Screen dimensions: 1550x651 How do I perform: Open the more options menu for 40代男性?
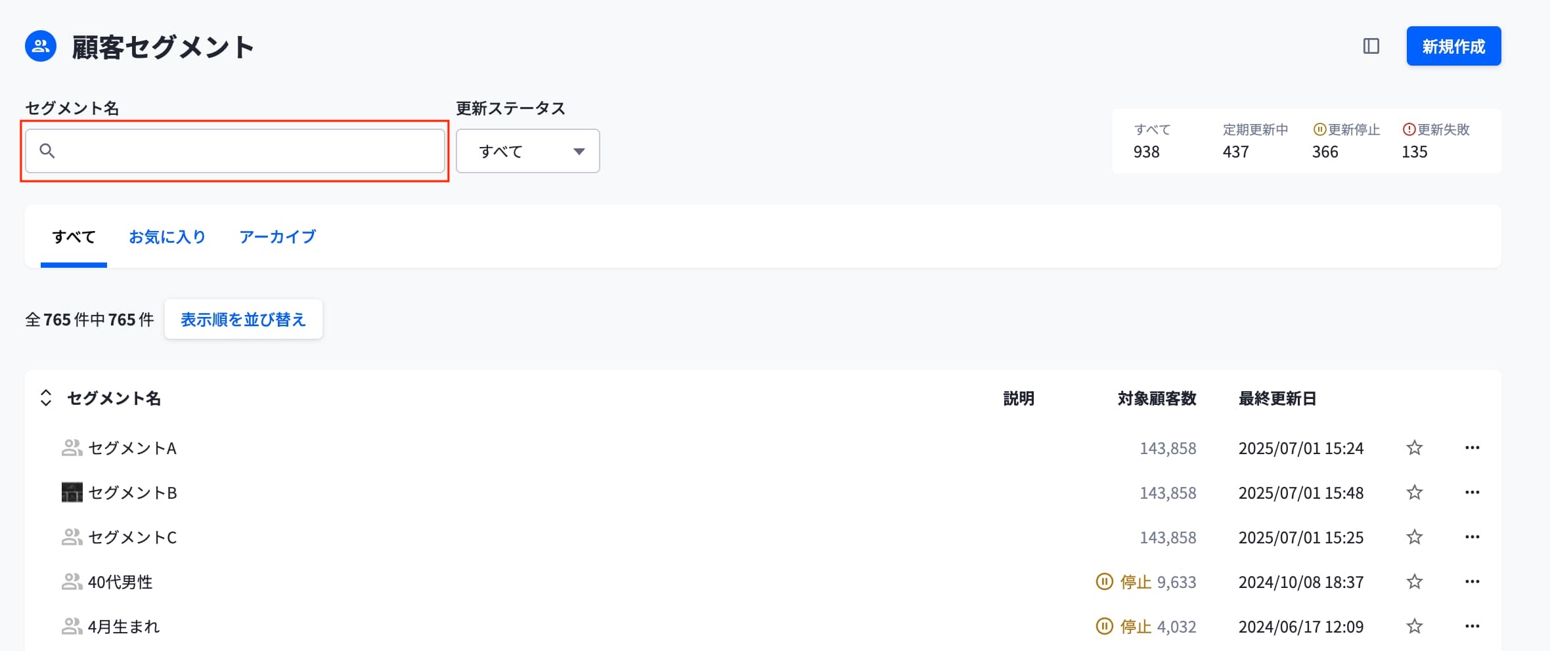[1472, 581]
